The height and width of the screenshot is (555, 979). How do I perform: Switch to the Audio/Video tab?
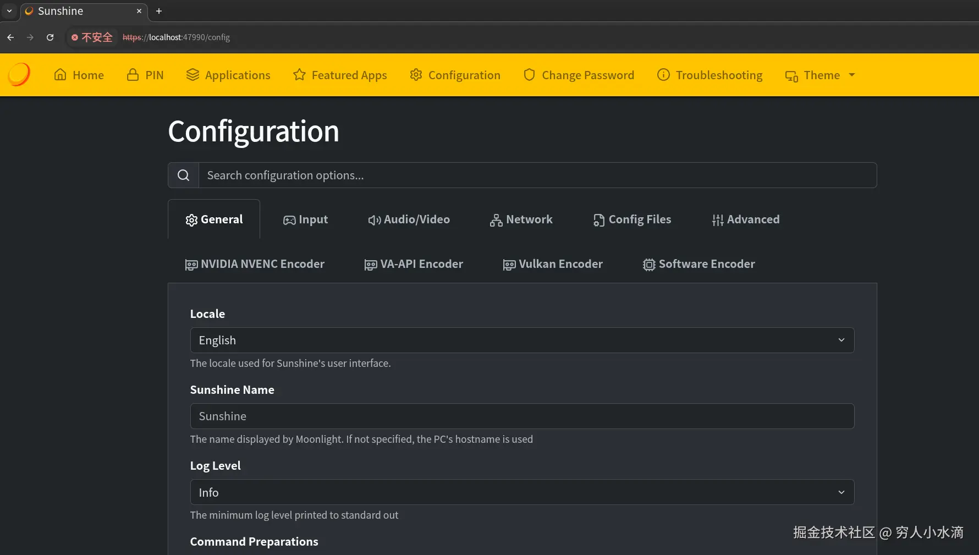pyautogui.click(x=409, y=219)
